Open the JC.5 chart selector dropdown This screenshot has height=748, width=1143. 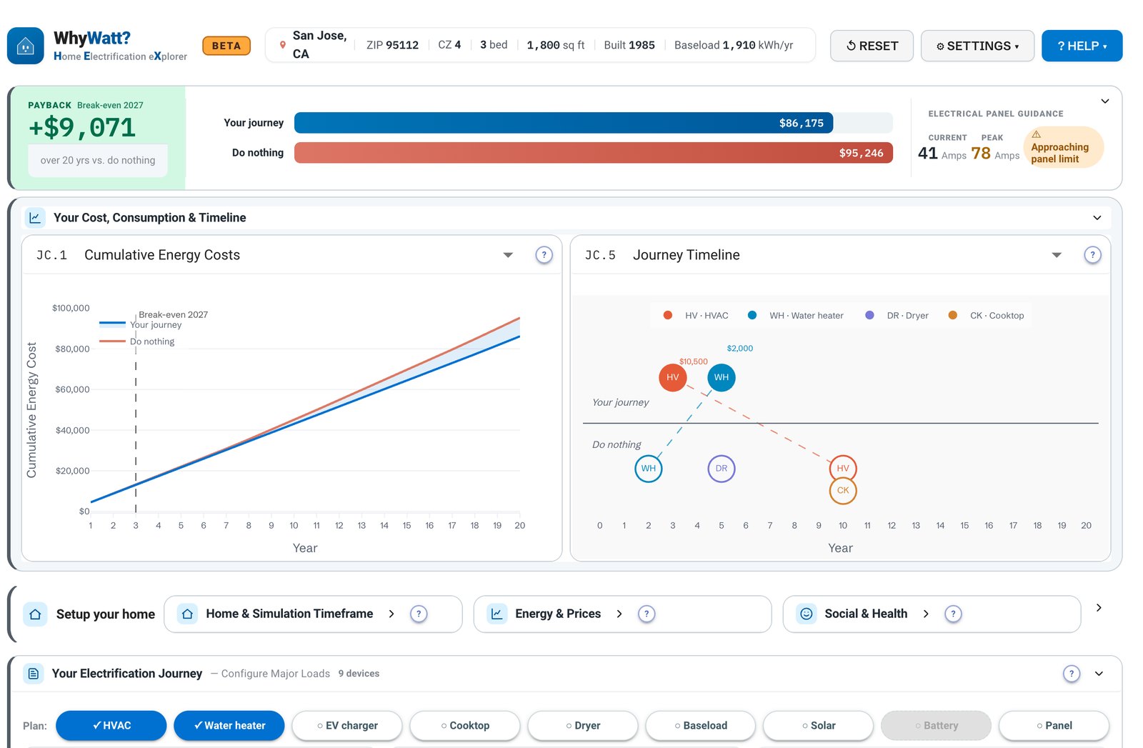[x=1057, y=255]
